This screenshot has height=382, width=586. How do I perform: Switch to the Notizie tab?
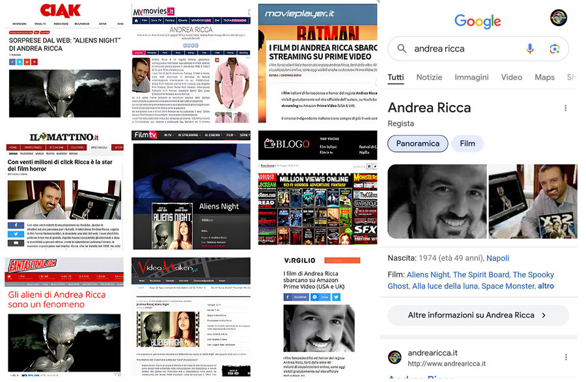(x=429, y=78)
